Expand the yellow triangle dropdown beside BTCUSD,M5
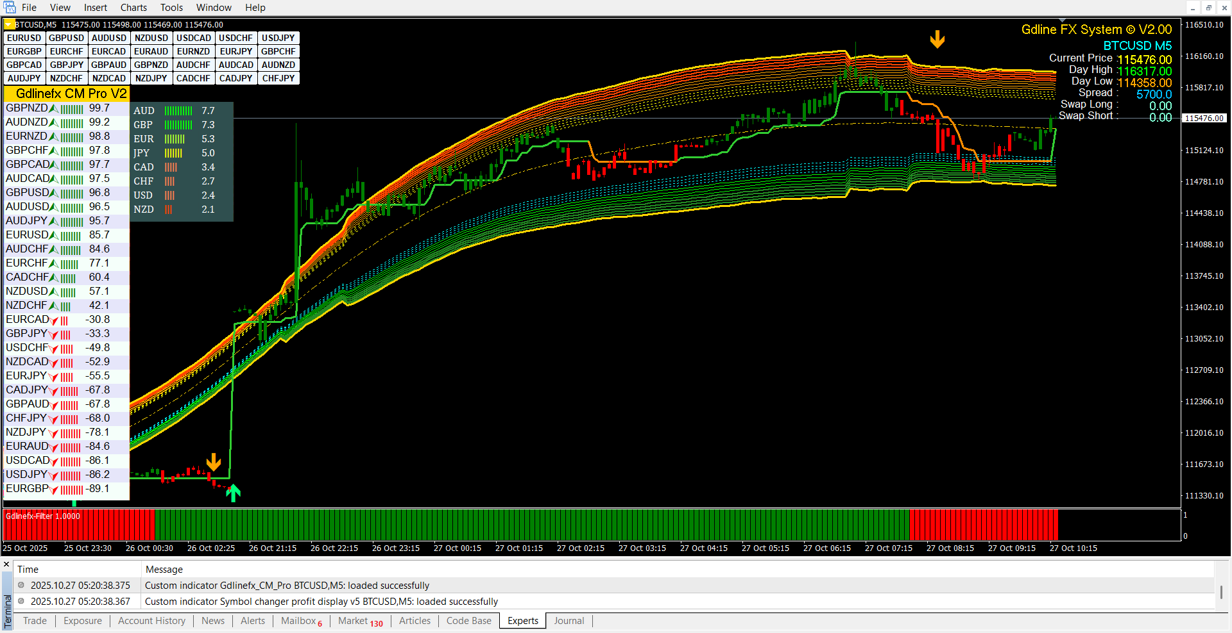1232x633 pixels. pos(9,24)
